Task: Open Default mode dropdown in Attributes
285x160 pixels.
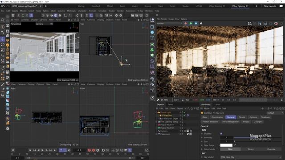Action: [x=275, y=113]
